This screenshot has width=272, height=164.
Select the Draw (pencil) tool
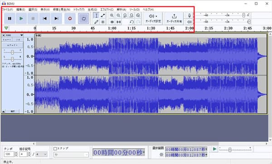(96, 22)
